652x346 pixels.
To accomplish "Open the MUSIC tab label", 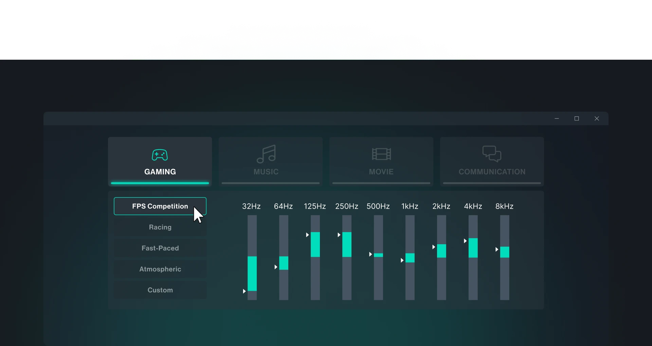I will click(266, 172).
